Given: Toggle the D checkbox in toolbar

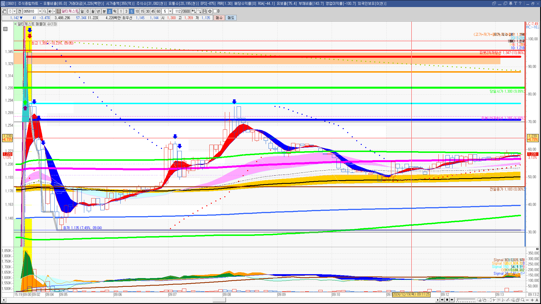Looking at the screenshot, I should (215, 11).
